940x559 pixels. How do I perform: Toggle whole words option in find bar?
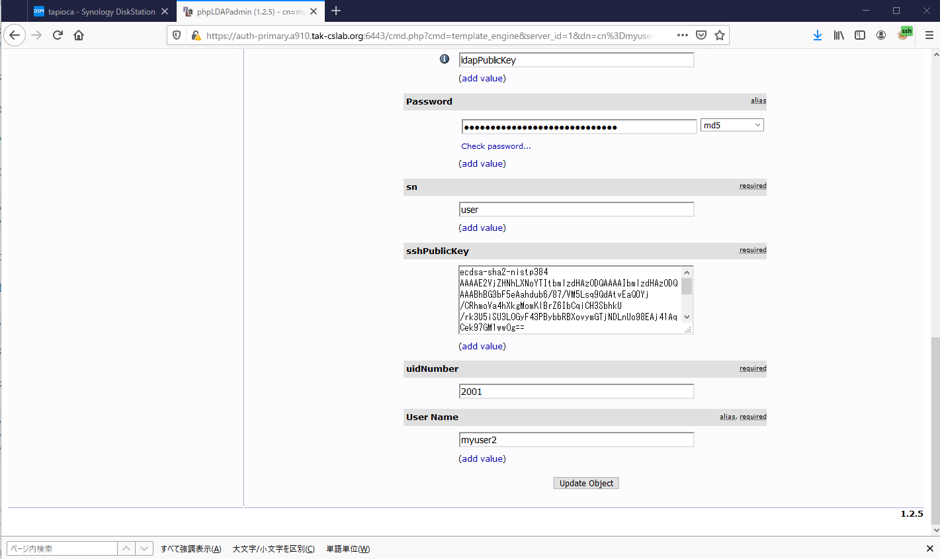pyautogui.click(x=348, y=549)
